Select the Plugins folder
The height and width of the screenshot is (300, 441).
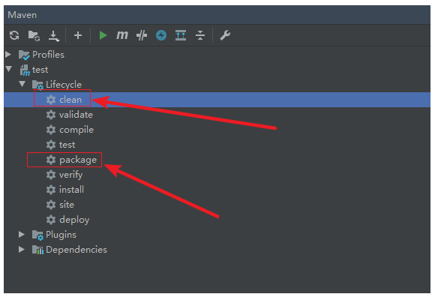[61, 235]
